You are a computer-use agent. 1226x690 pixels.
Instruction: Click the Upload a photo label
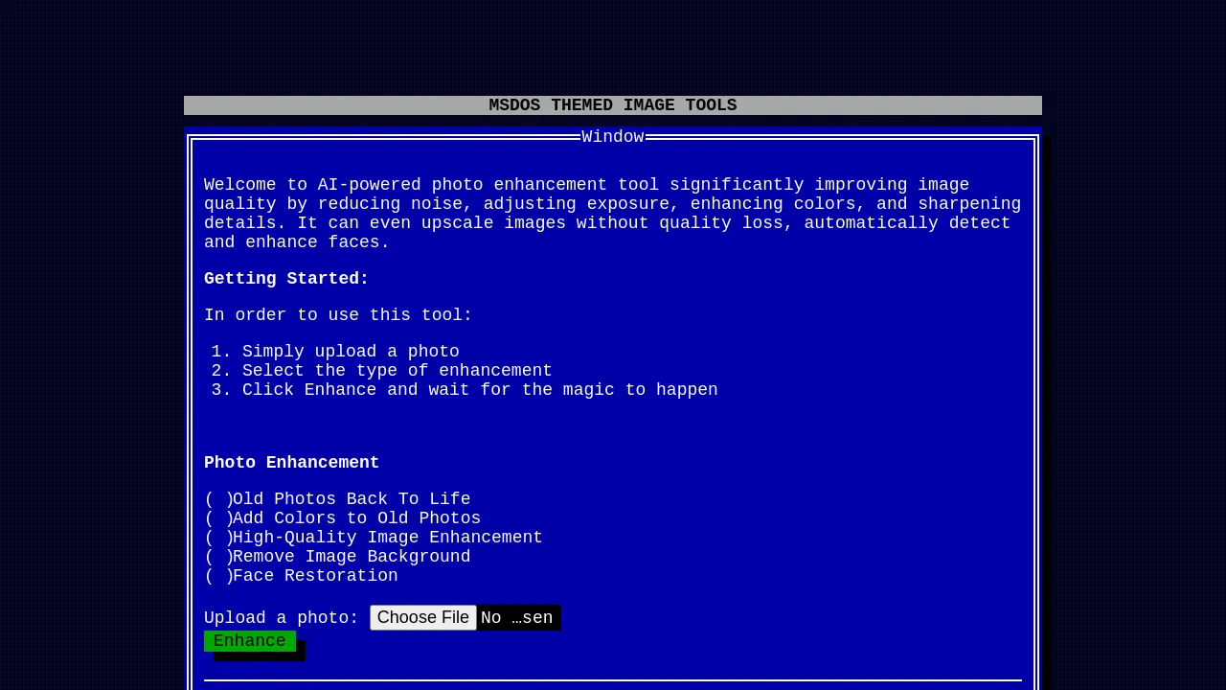click(x=281, y=617)
